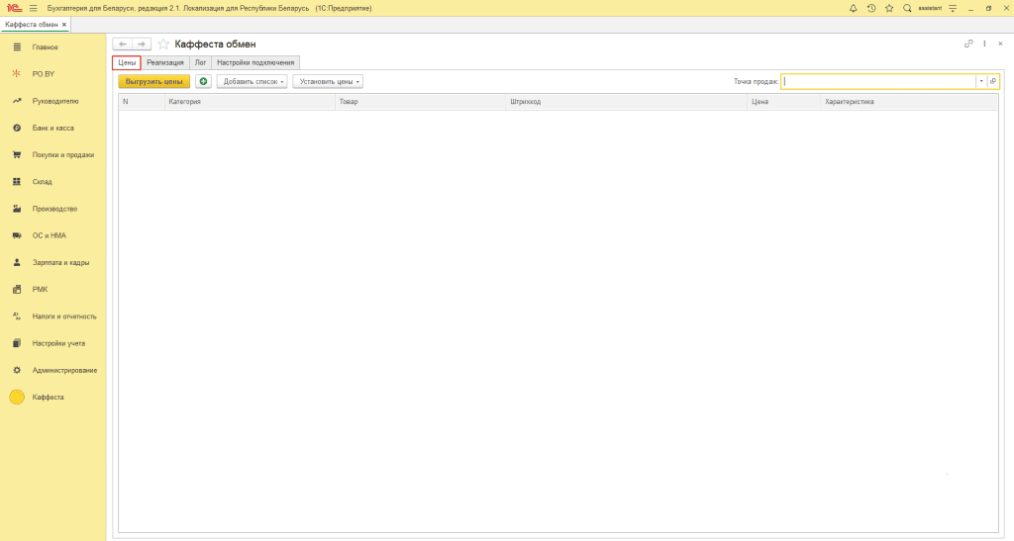Sort by Характеристика column header
Screen dimensions: 1014x541
(909, 101)
